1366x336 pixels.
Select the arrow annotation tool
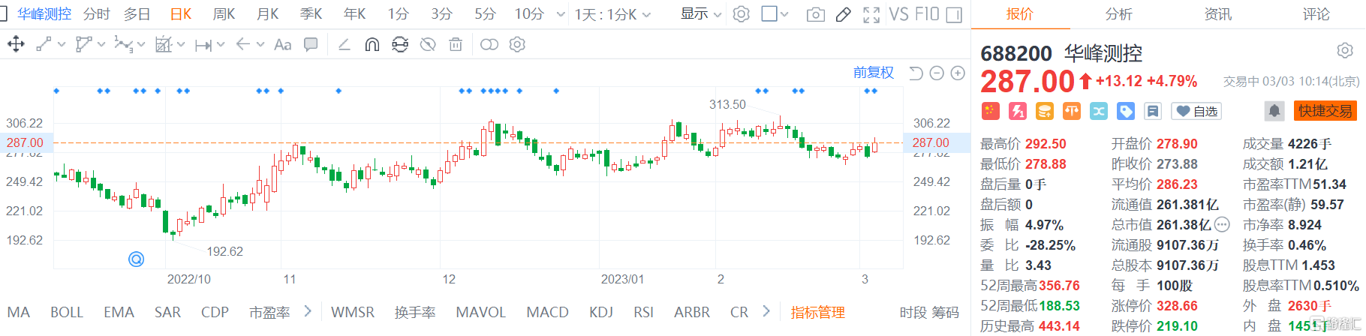[x=242, y=45]
